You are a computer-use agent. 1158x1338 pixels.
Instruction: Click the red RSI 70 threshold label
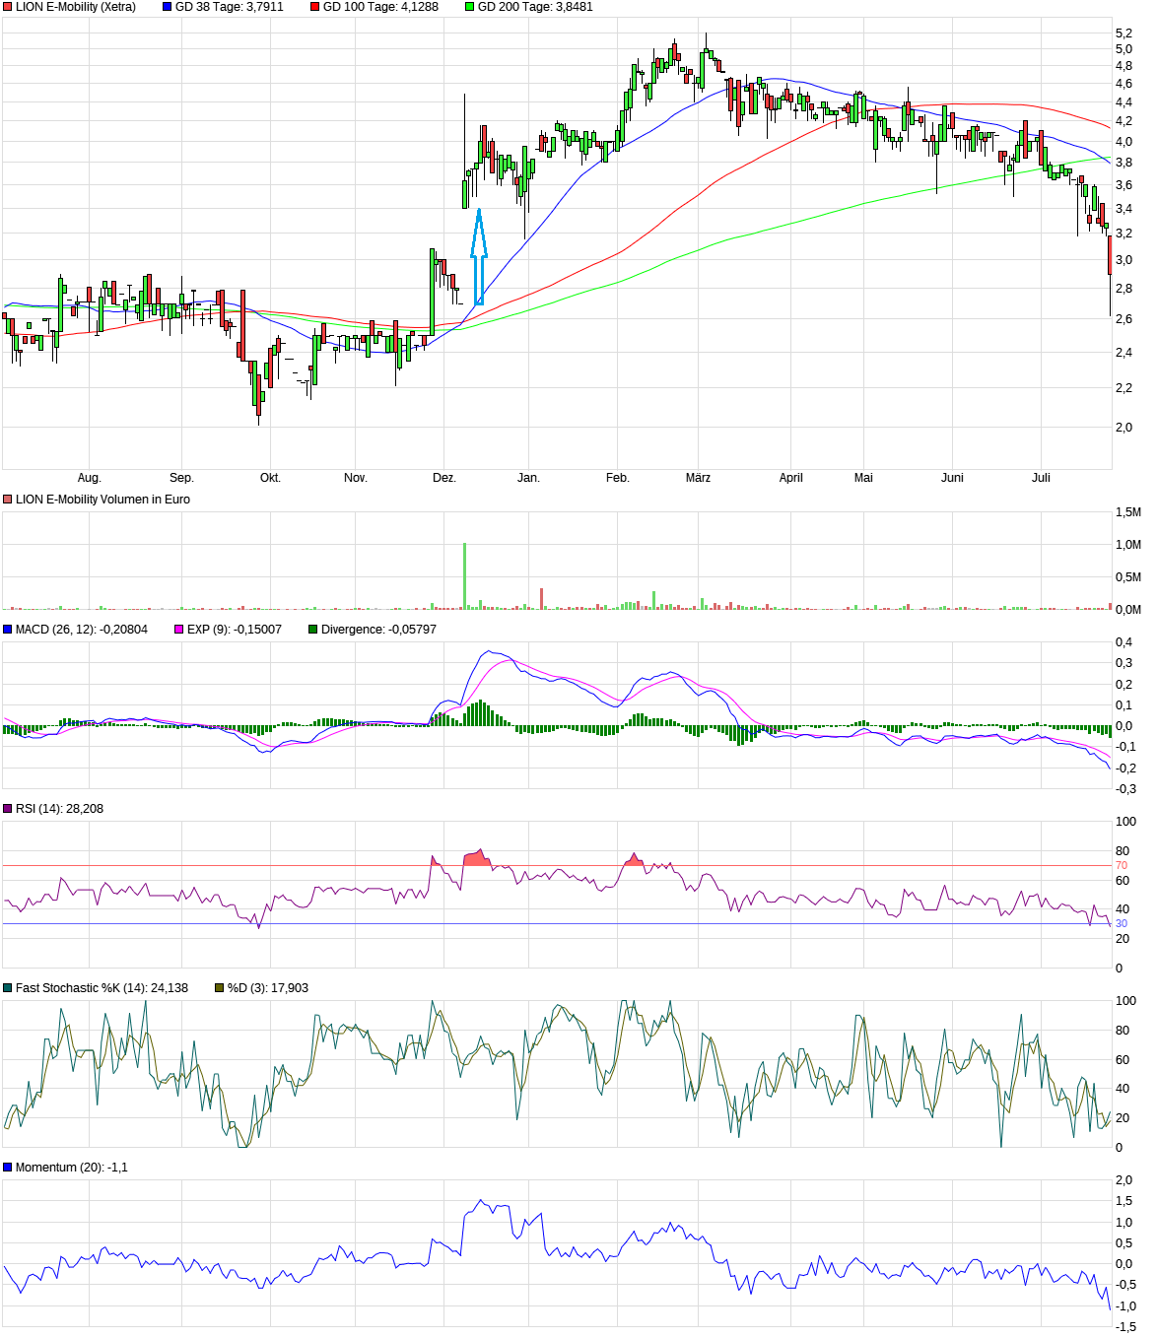1122,865
